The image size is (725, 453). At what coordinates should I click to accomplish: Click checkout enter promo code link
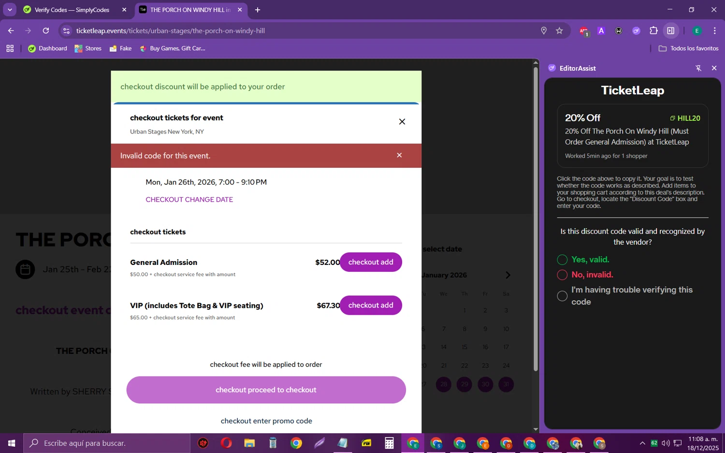tap(266, 421)
